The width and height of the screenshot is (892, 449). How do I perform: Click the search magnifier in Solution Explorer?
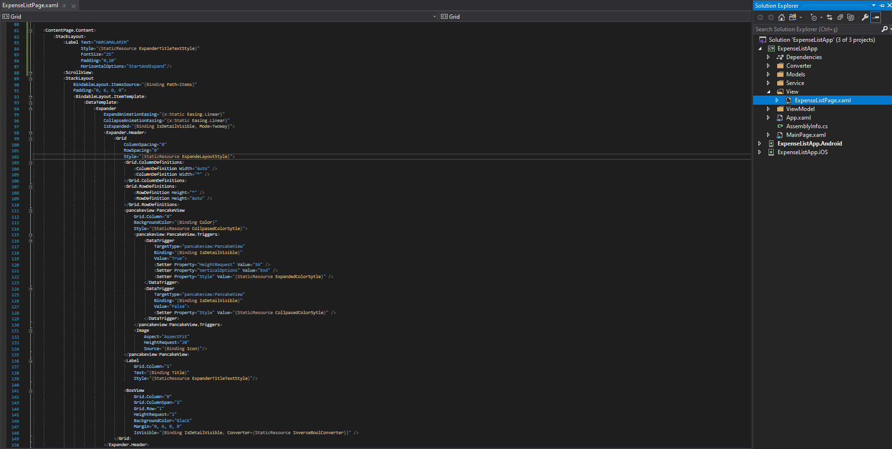(x=884, y=29)
